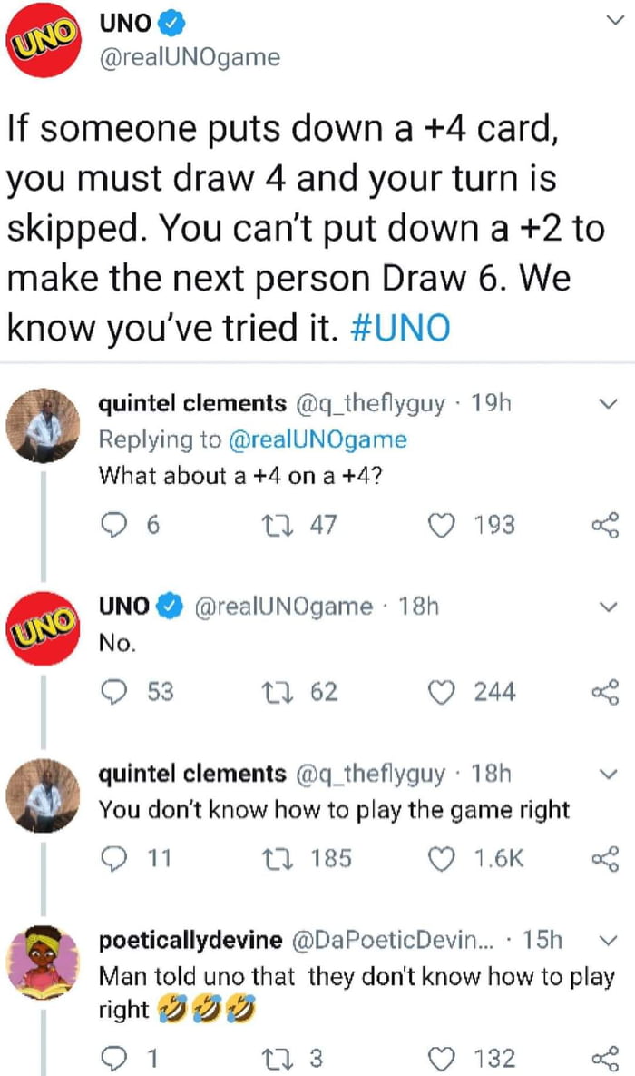Share UNO's 'No.' reply tweet
The width and height of the screenshot is (635, 1076).
pos(604,692)
